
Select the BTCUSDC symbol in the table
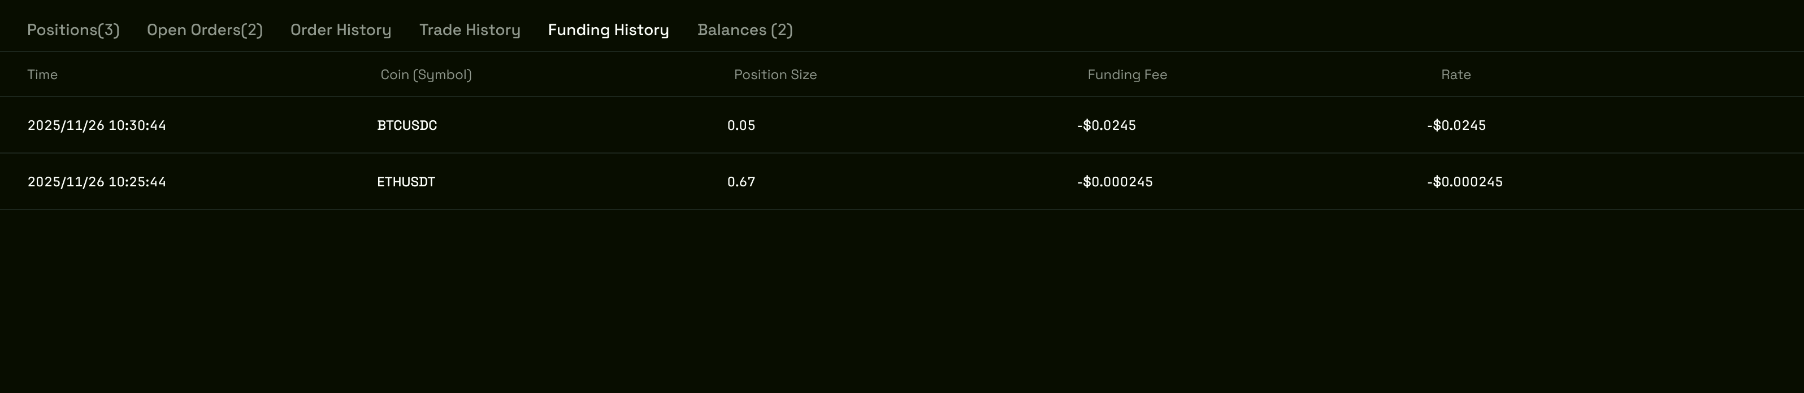click(407, 126)
